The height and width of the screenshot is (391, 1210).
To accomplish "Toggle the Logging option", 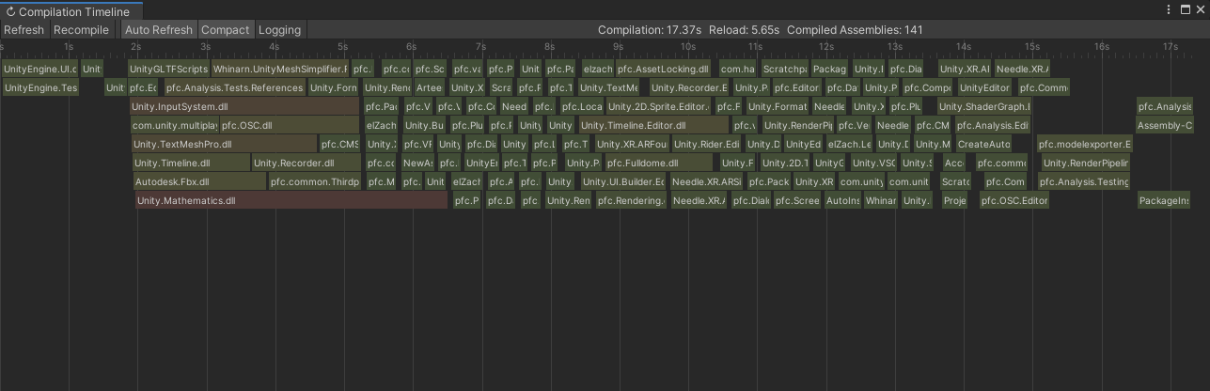I will [279, 30].
